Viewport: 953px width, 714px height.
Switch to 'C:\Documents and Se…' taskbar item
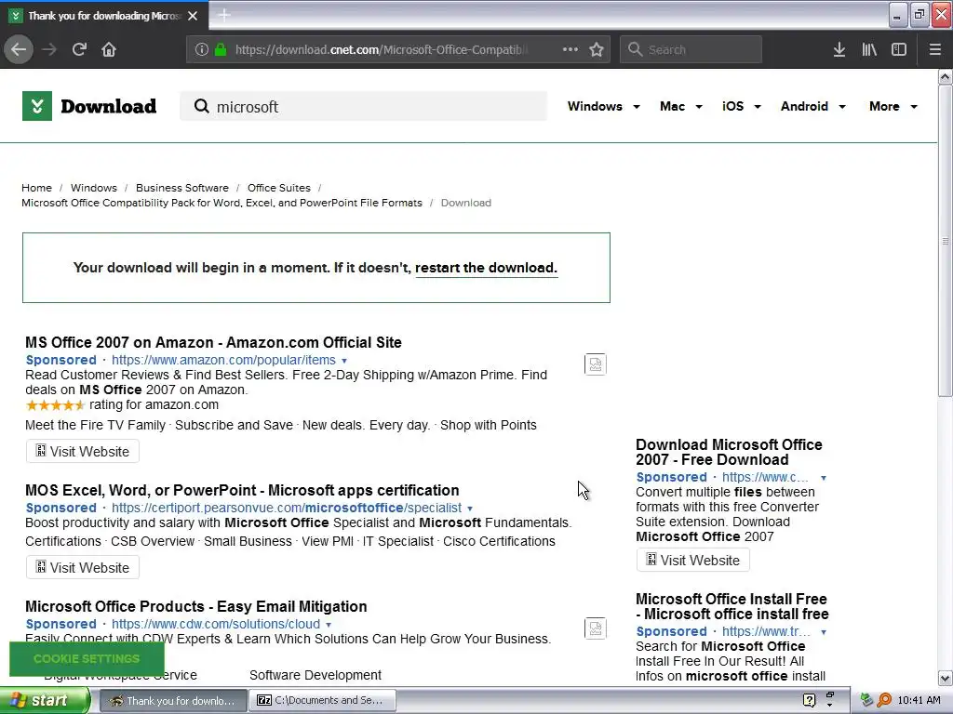(x=323, y=700)
